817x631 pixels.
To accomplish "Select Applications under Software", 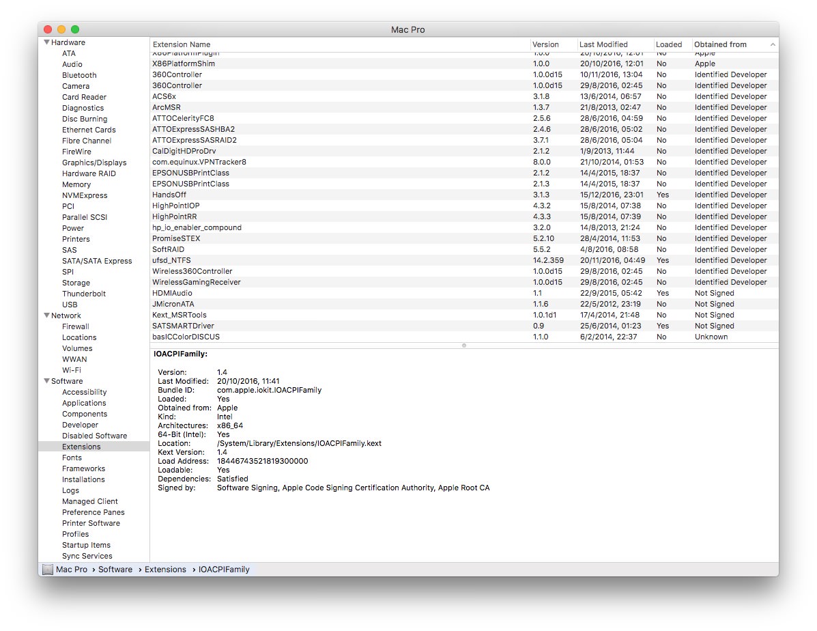I will tap(84, 403).
